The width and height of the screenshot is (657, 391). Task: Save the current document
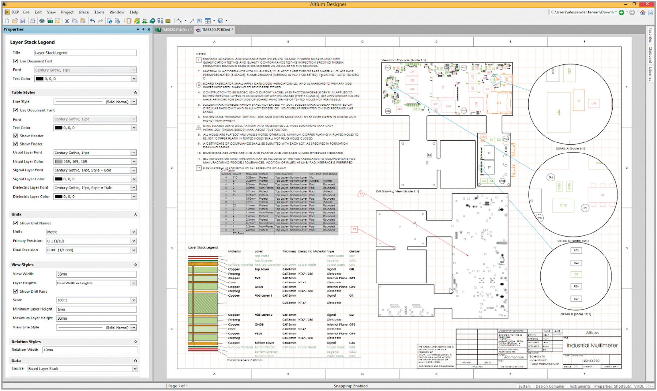click(x=23, y=21)
